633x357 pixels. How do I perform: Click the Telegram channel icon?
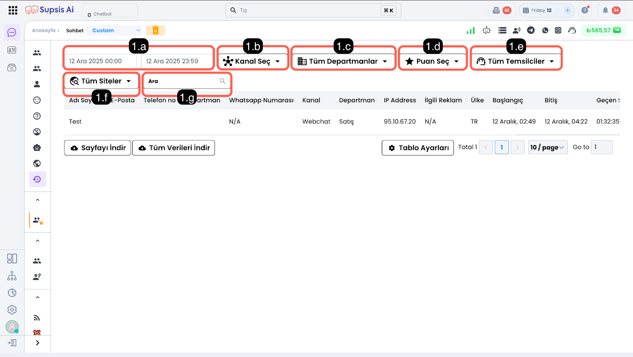click(531, 30)
